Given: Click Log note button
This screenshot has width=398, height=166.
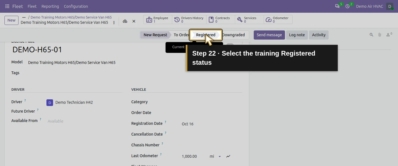Looking at the screenshot, I should click(x=297, y=35).
